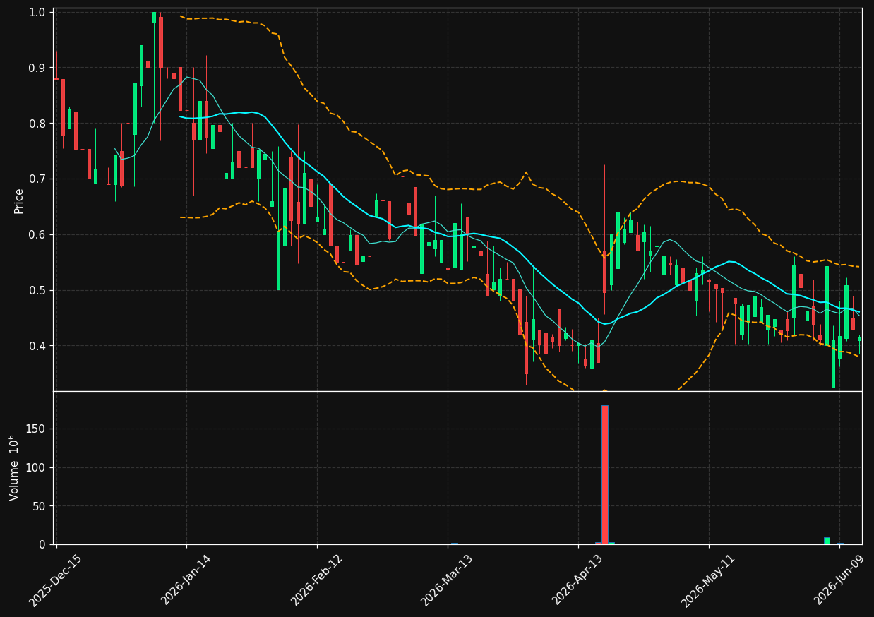Click the 0.7 price tick label
874x617 pixels.
tap(38, 179)
